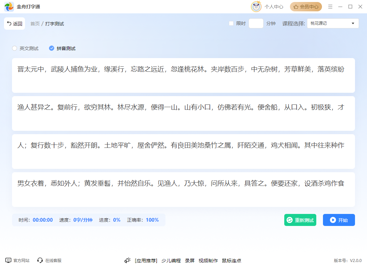
Task: Open the 课程选择 dropdown showing 桃花源记
Action: coord(333,23)
